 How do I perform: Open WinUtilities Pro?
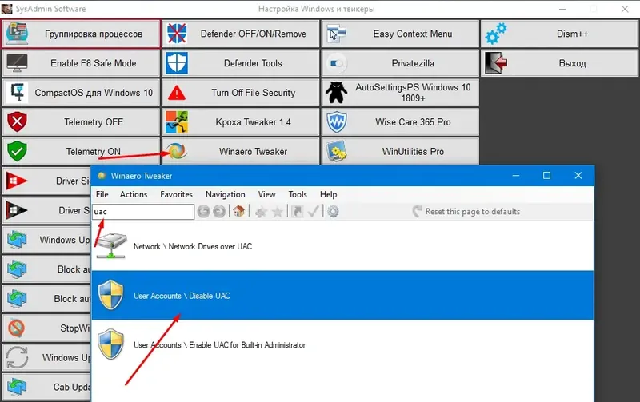coord(400,151)
